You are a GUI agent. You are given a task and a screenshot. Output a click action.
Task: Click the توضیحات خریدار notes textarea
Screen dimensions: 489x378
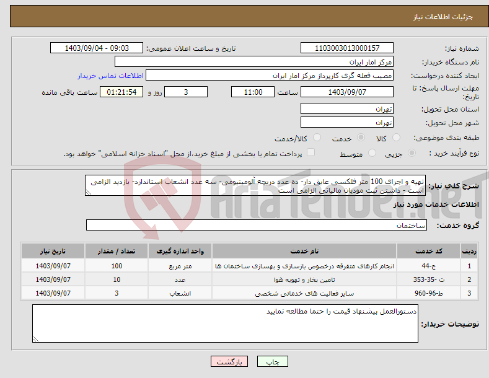[x=225, y=323]
